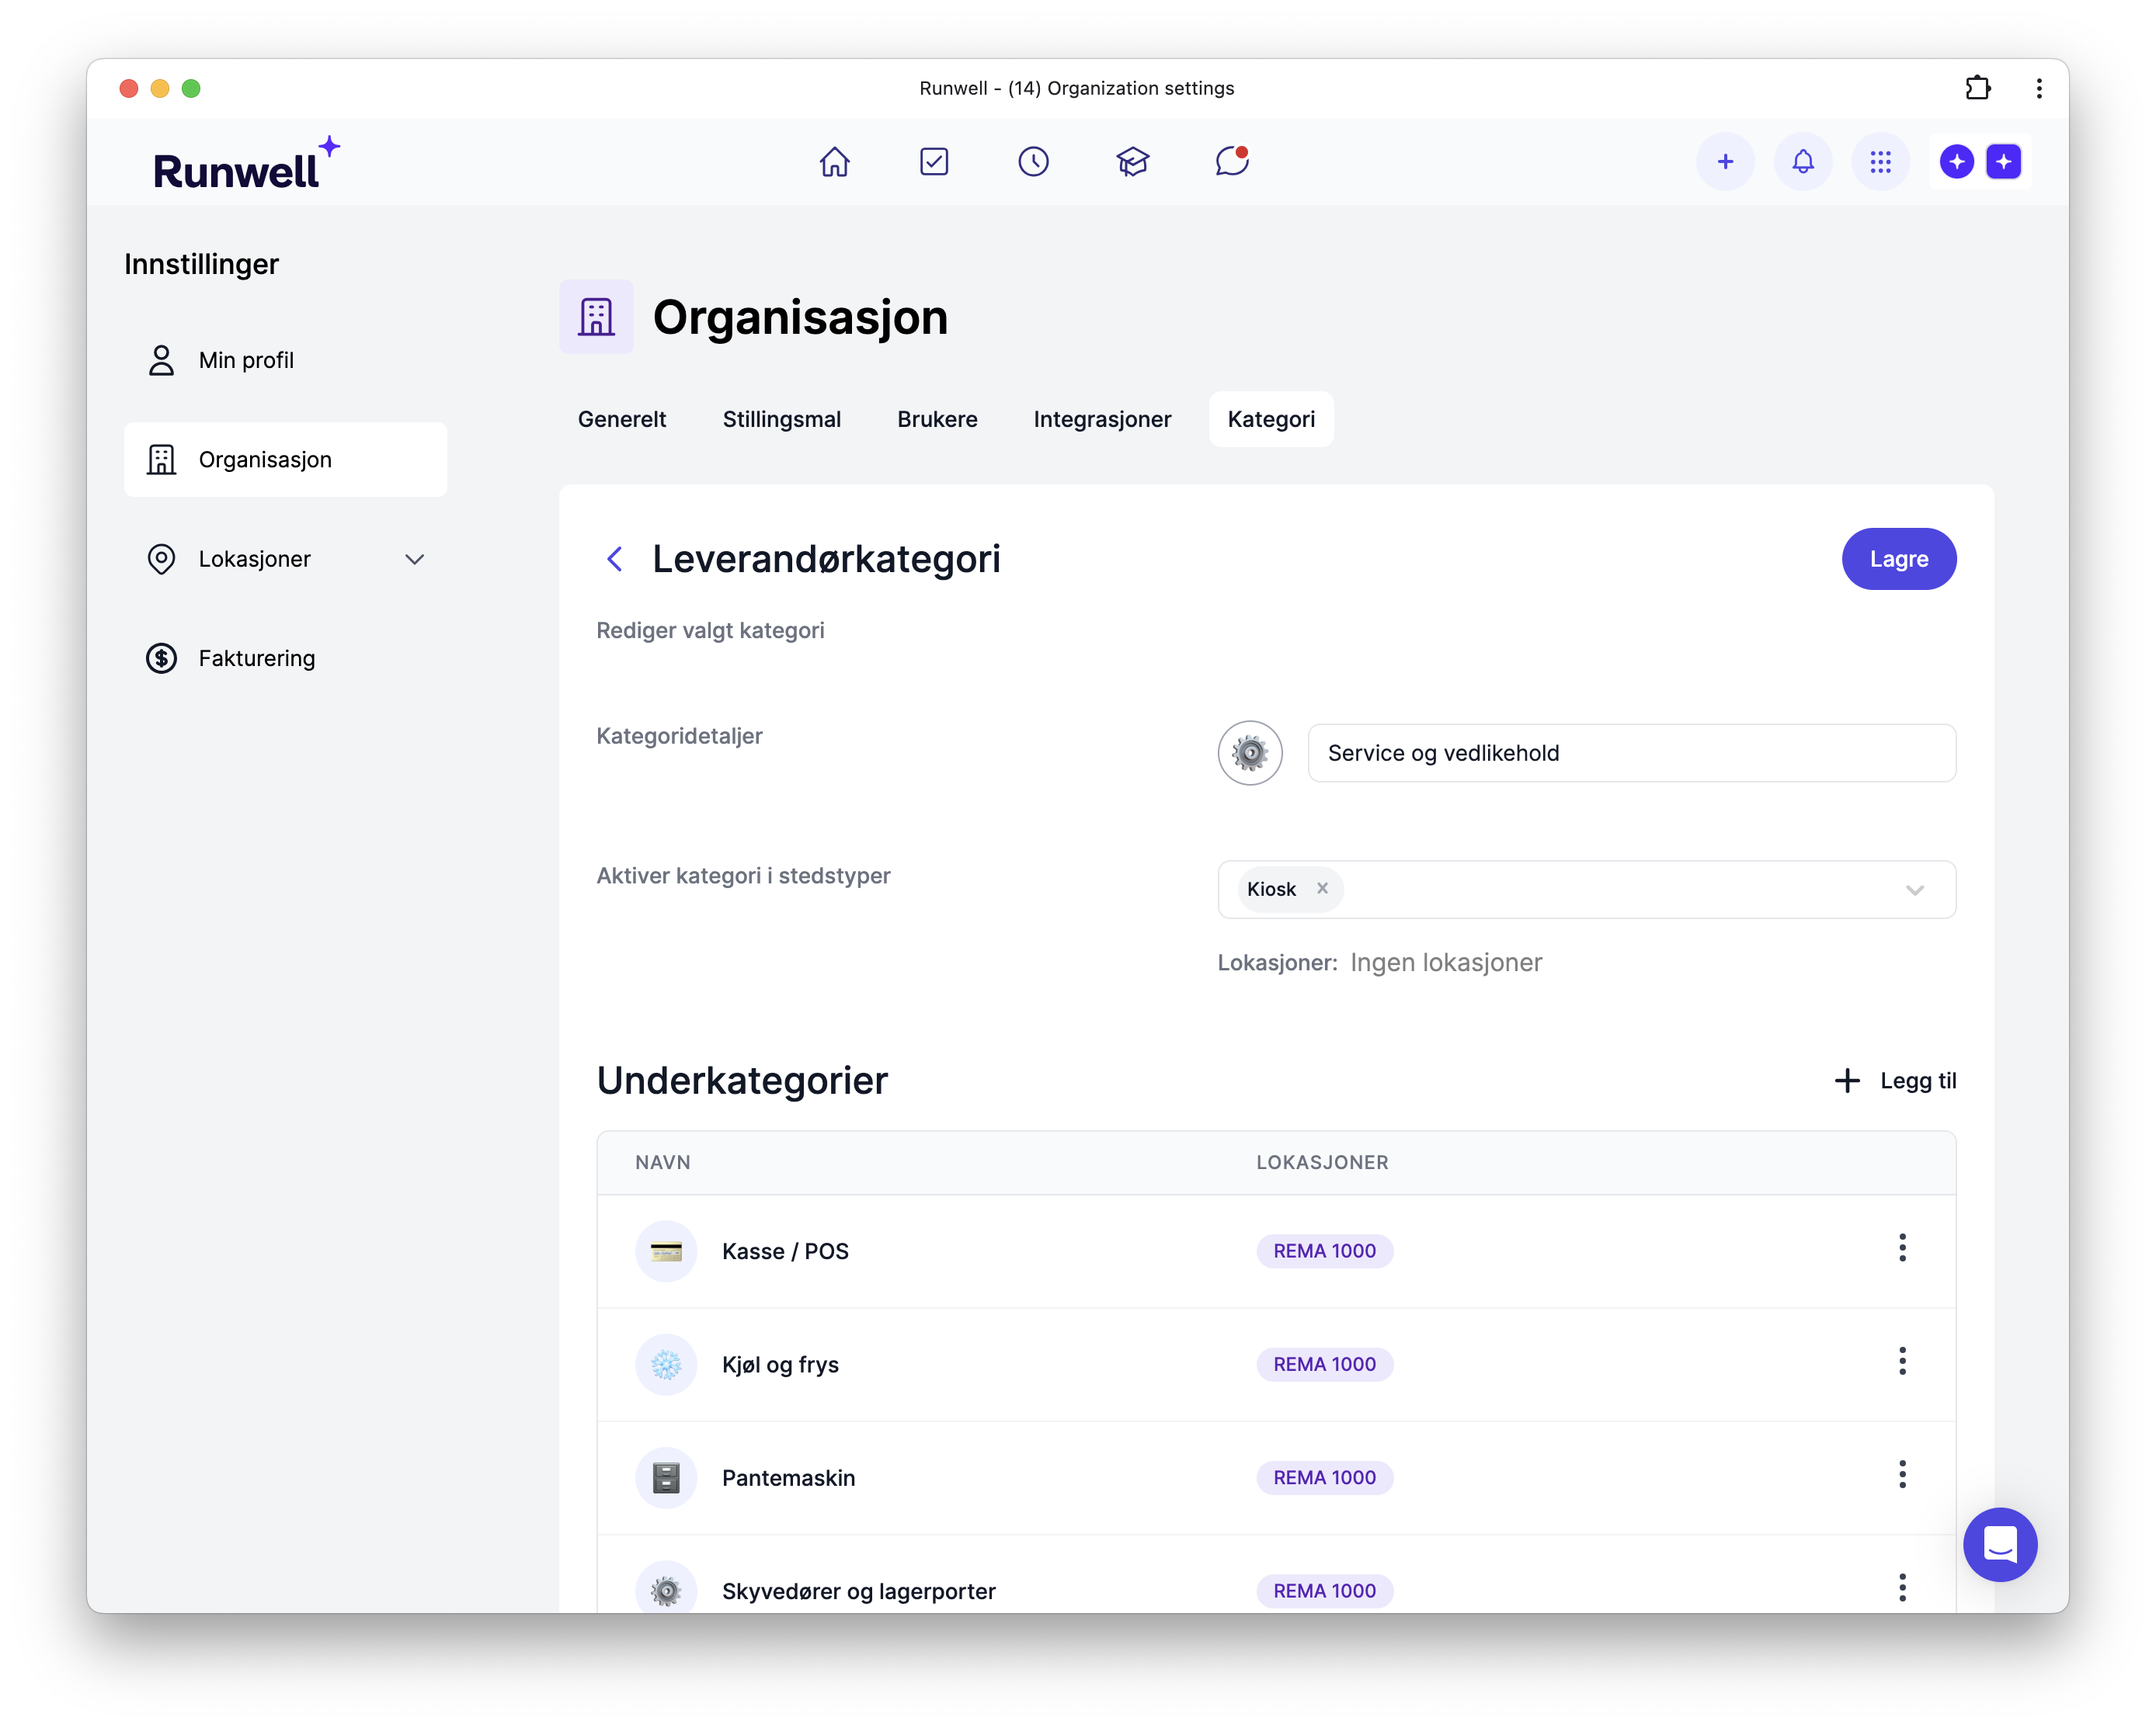Open the stedstyper dropdown arrow

[x=1914, y=890]
